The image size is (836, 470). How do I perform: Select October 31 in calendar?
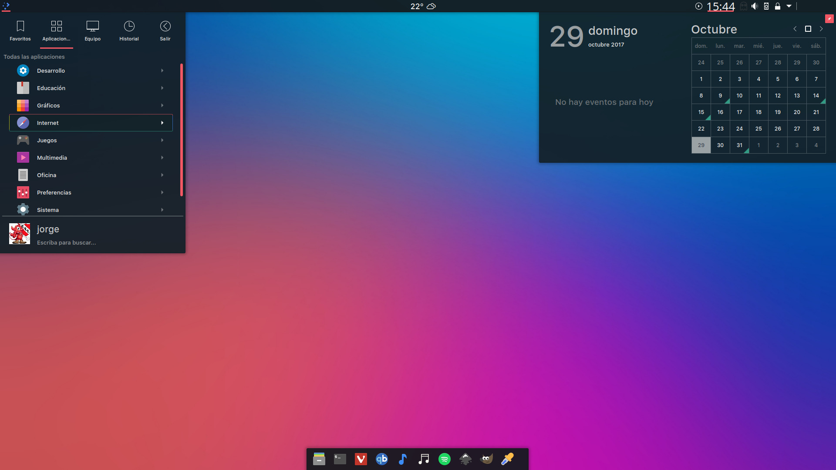[739, 145]
